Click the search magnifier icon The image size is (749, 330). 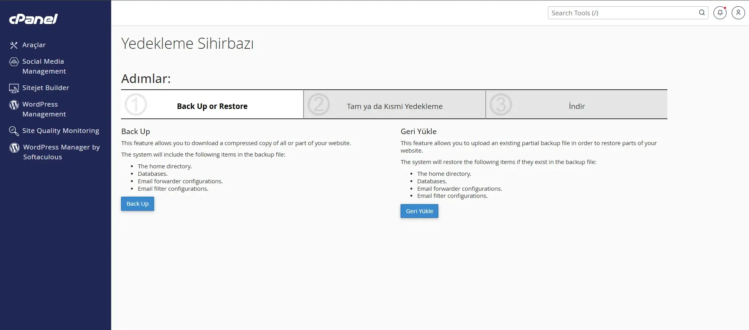(702, 13)
